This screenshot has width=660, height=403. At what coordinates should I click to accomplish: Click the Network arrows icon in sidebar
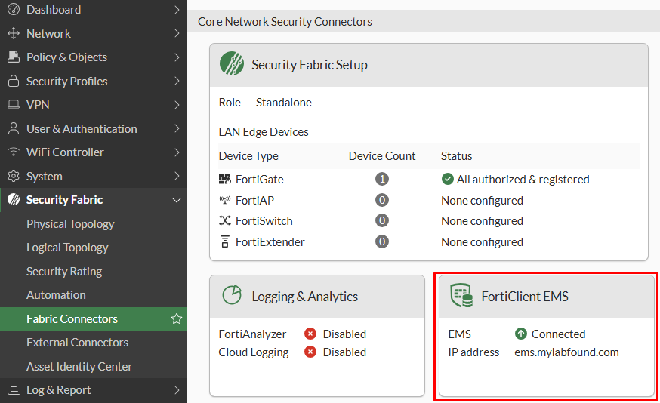click(x=14, y=33)
